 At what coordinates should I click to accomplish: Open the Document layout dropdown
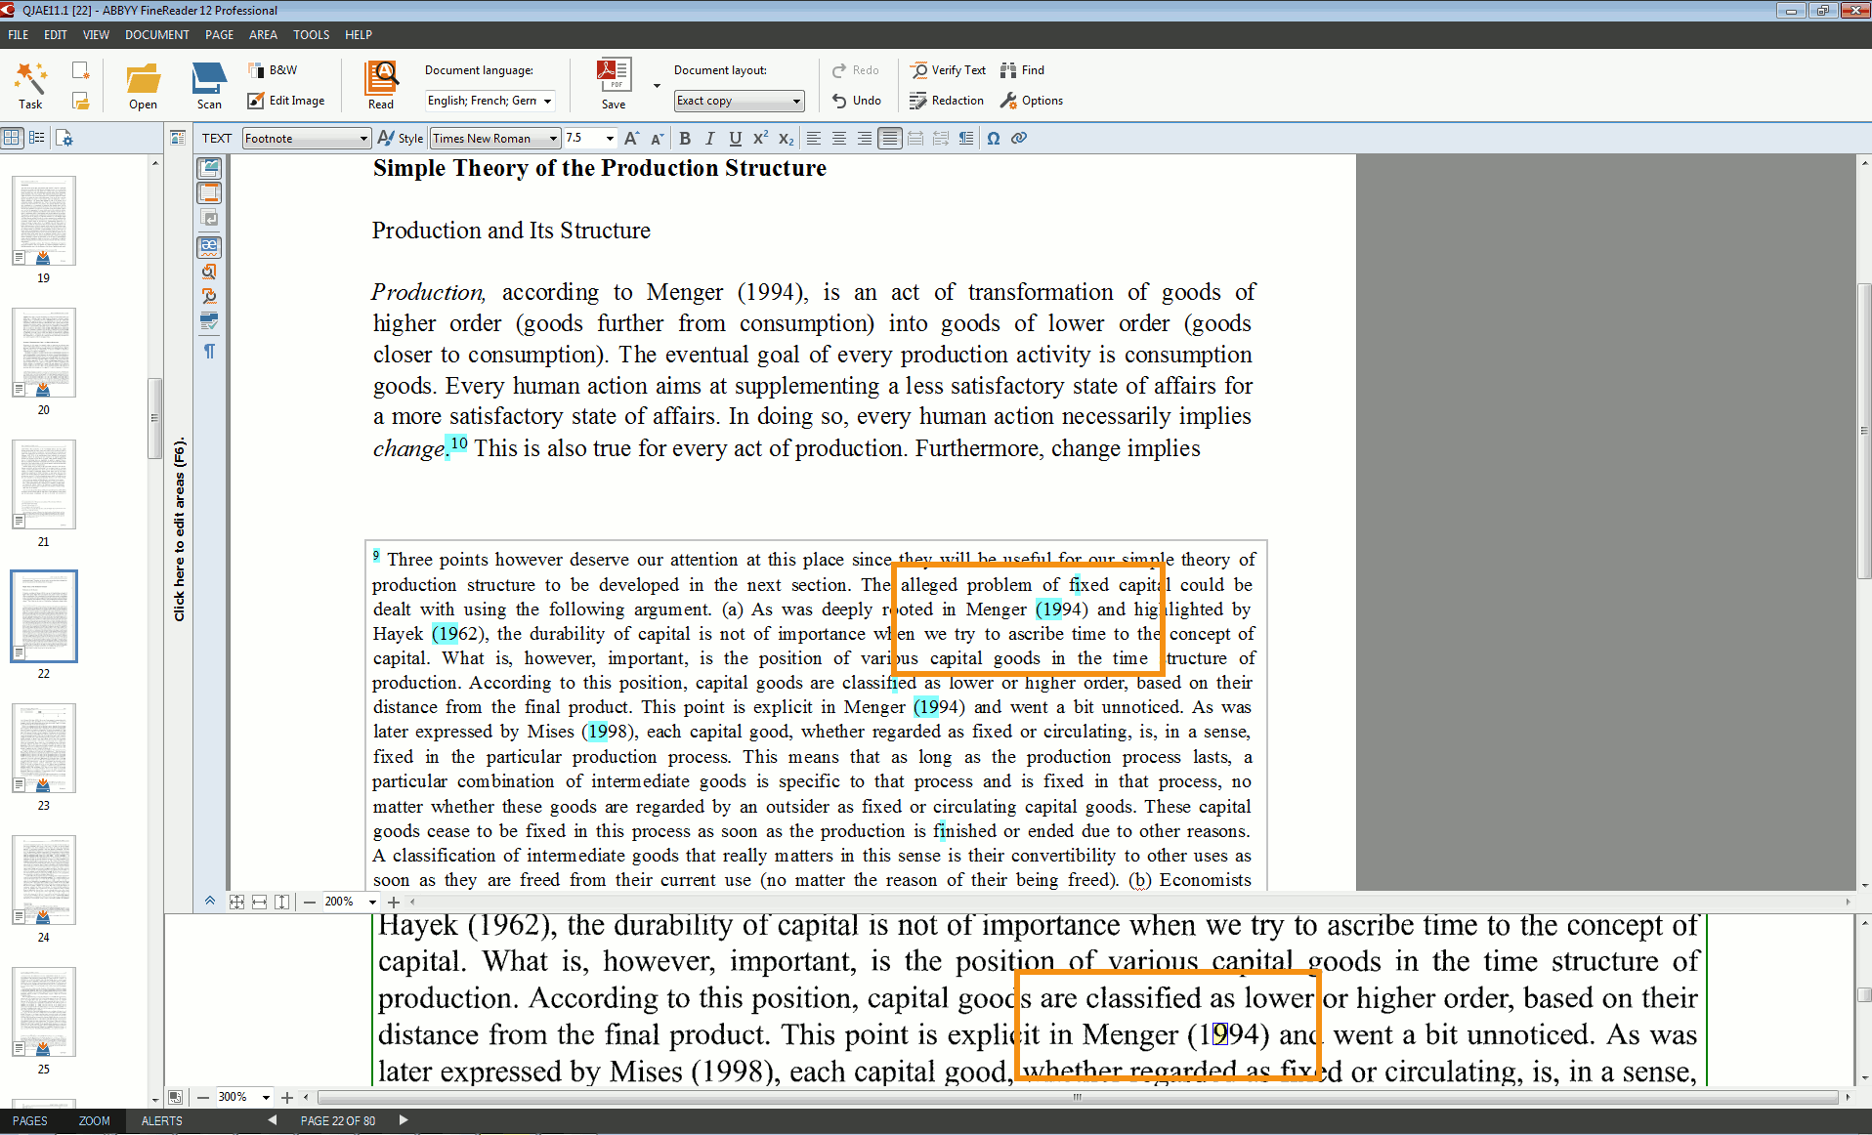740,101
